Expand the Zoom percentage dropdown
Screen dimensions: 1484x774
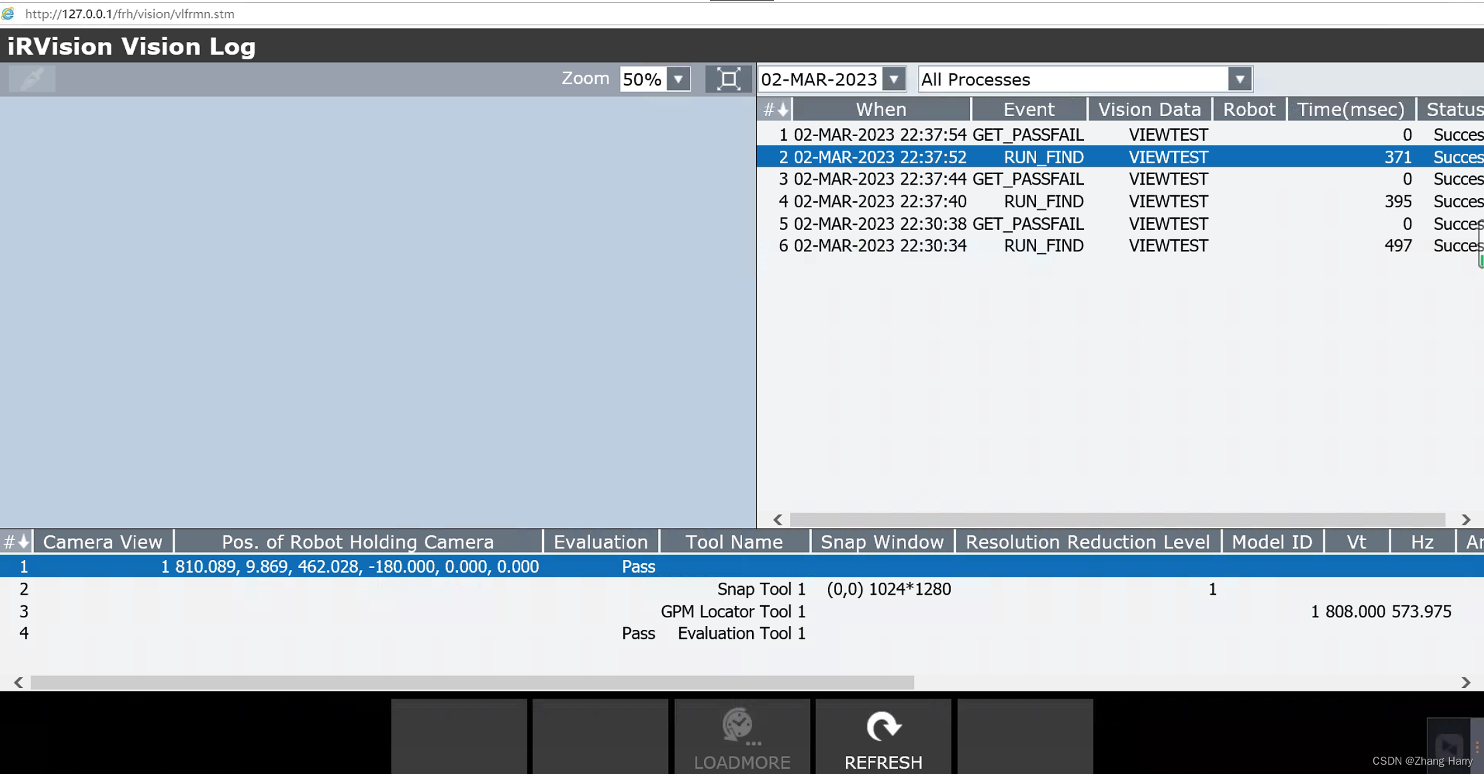679,79
